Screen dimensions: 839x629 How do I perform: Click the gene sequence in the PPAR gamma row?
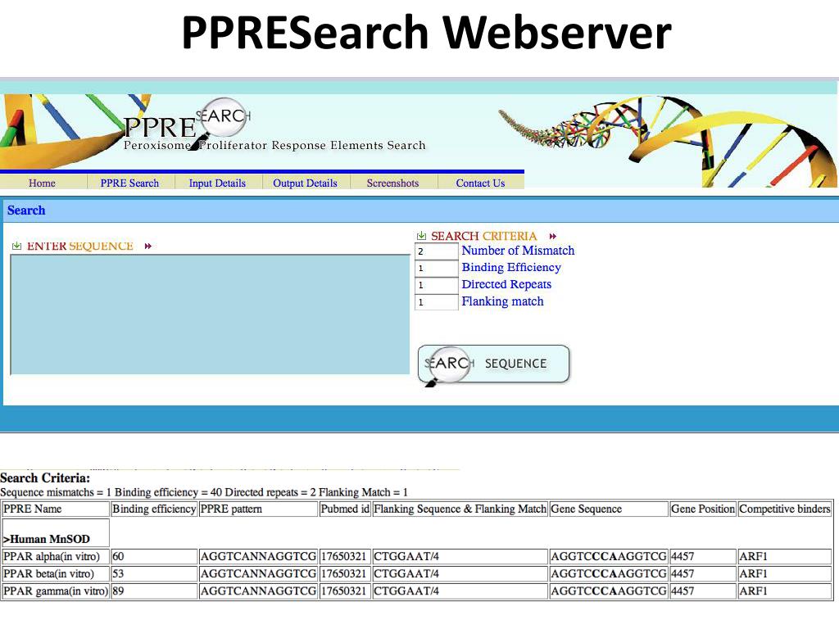pyautogui.click(x=609, y=591)
